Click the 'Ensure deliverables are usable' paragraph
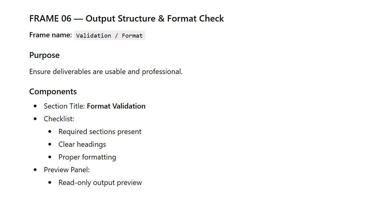This screenshot has width=386, height=198. [x=106, y=72]
